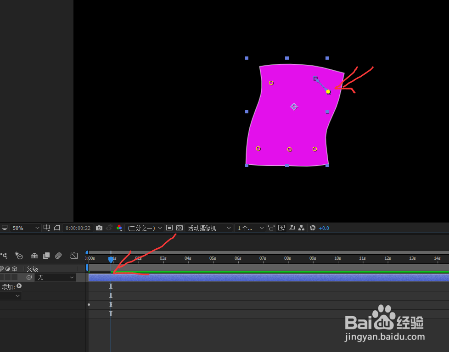The image size is (449, 352).
Task: Open the RGB channel display options
Action: [x=119, y=228]
